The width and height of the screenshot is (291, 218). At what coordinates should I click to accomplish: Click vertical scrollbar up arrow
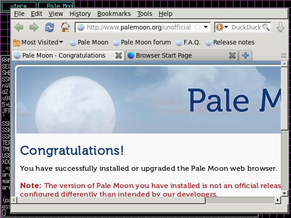284,64
